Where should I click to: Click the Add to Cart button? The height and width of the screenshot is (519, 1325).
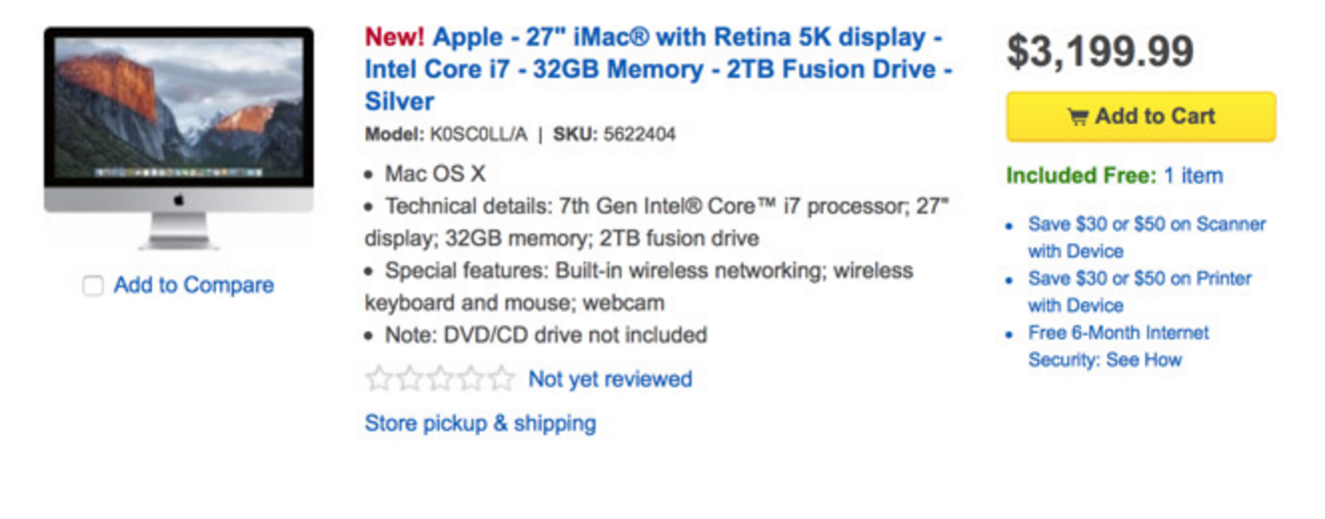tap(1140, 117)
